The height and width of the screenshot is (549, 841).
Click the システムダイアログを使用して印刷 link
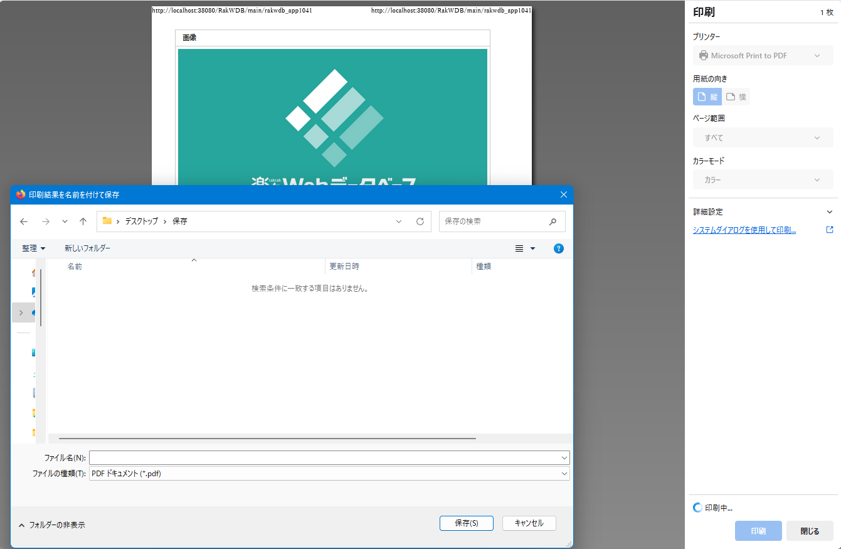click(744, 230)
